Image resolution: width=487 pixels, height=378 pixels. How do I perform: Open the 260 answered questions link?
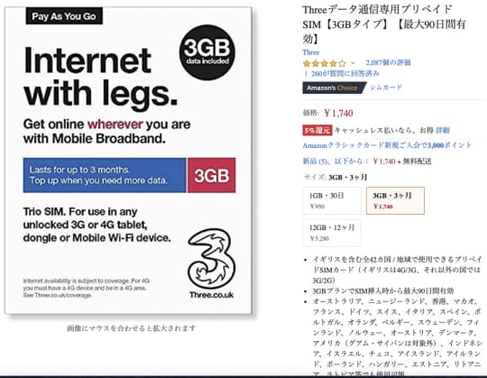coord(345,74)
